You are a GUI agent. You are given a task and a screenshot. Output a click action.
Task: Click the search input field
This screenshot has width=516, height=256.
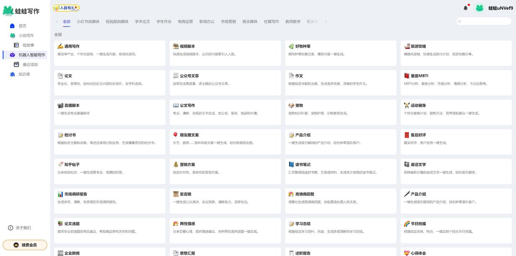click(483, 21)
